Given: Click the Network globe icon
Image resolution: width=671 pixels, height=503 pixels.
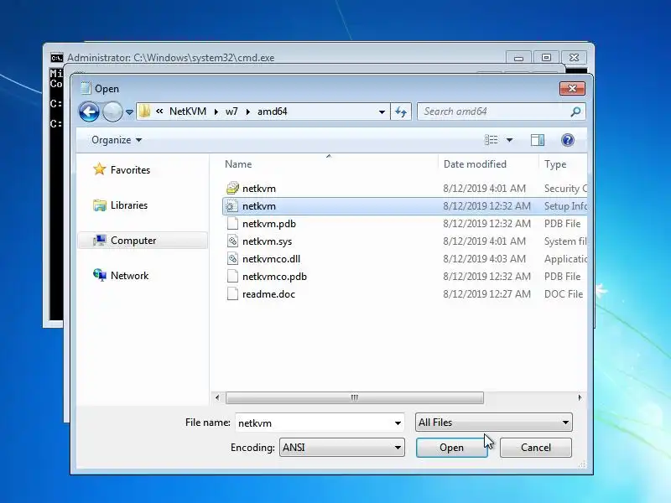Looking at the screenshot, I should (99, 275).
